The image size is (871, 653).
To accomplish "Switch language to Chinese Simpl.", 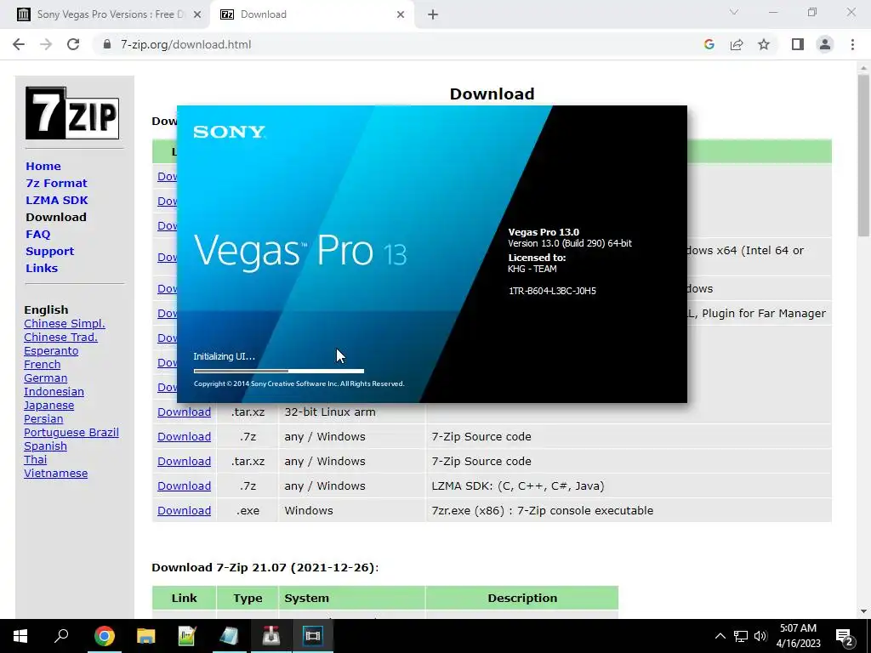I will click(x=65, y=324).
